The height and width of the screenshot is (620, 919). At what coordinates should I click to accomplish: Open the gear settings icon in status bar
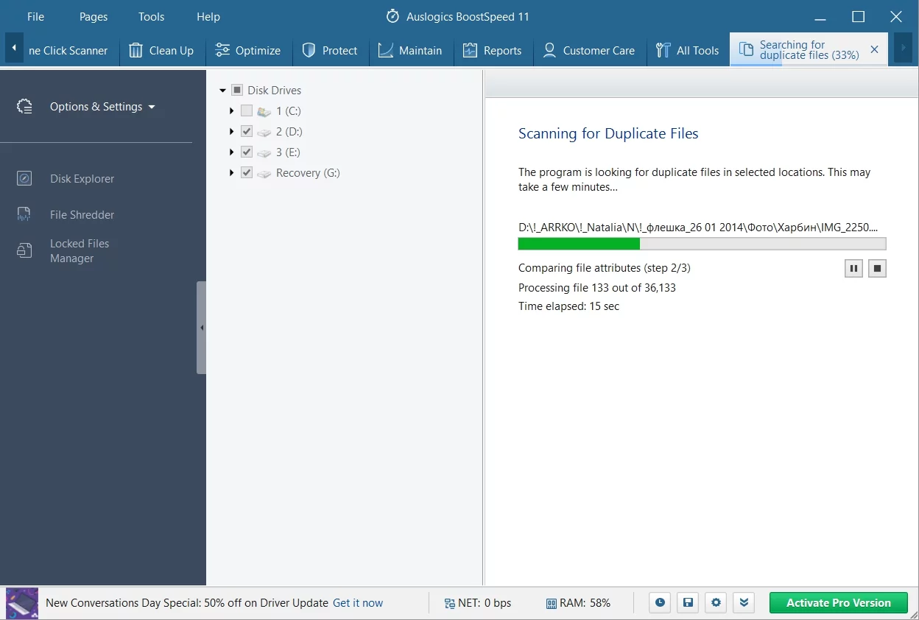(x=716, y=603)
